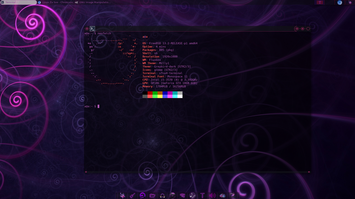355x199 pixels.
Task: Open the music note editor dock icon
Action: click(192, 195)
